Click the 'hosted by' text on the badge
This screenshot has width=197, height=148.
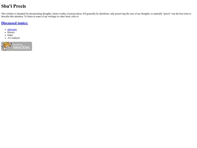(x=18, y=45)
